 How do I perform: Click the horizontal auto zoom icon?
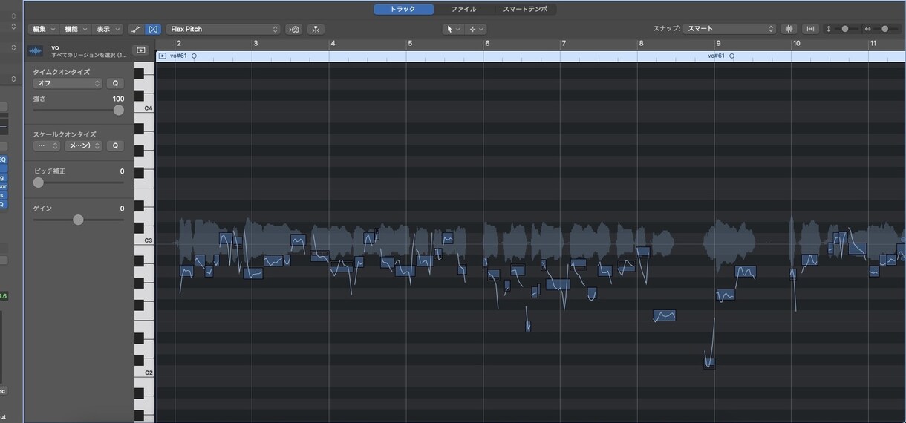tap(810, 29)
